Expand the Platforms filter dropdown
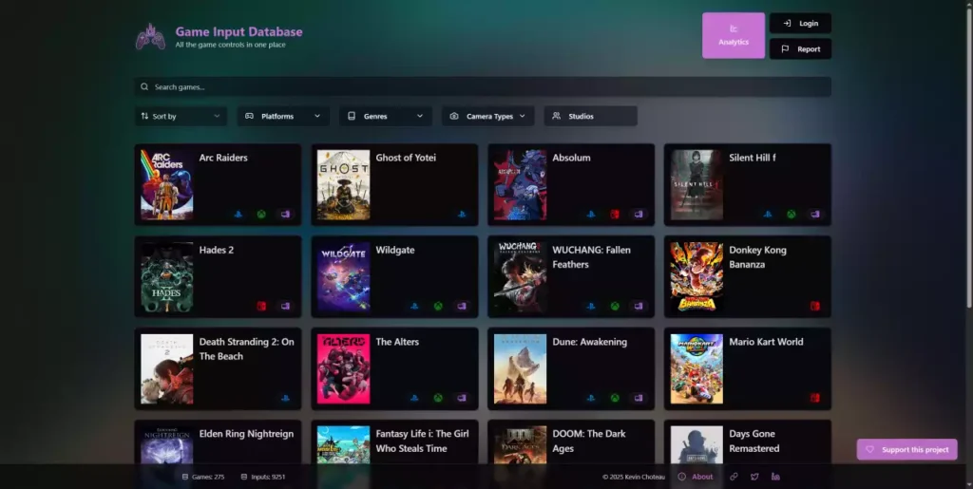 283,116
